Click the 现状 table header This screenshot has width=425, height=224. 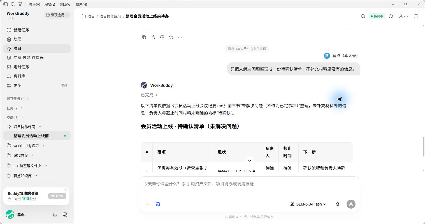click(222, 152)
